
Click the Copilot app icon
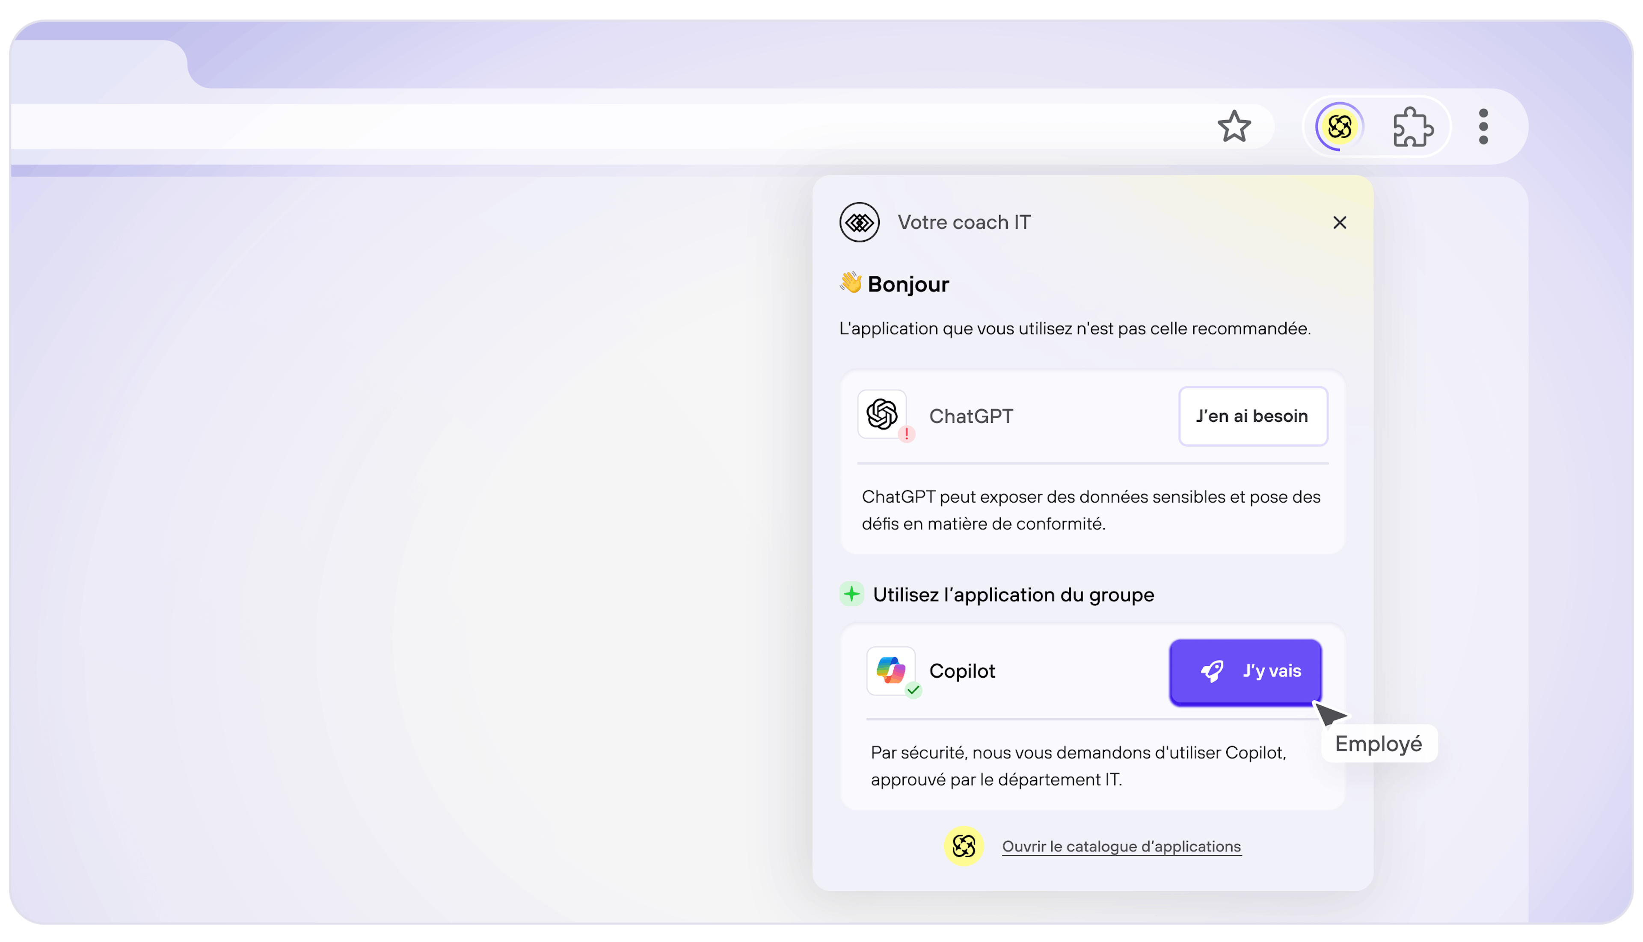(890, 670)
